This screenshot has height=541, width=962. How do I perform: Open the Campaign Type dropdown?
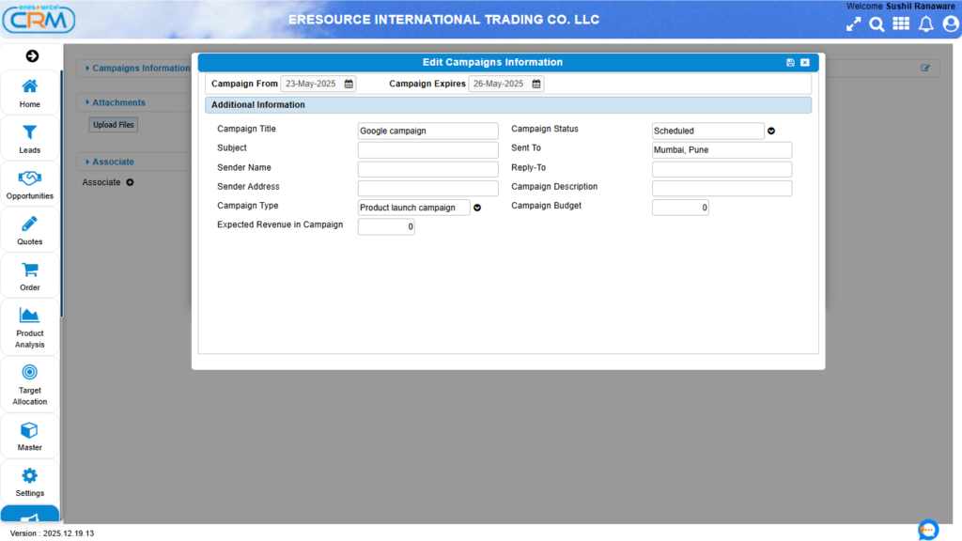(477, 208)
